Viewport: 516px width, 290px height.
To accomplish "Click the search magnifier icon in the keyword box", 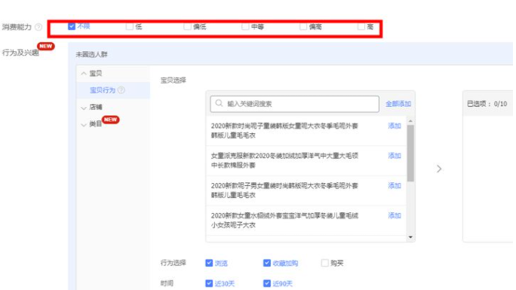I will tap(219, 103).
